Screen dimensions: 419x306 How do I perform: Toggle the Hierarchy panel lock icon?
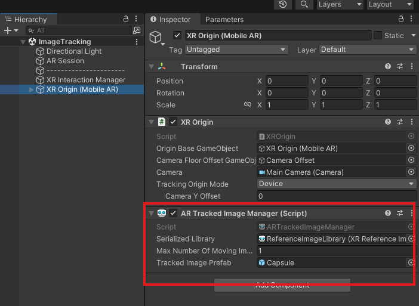pos(125,18)
